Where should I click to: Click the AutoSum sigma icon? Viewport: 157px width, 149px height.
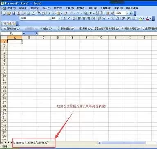pyautogui.click(x=91, y=13)
